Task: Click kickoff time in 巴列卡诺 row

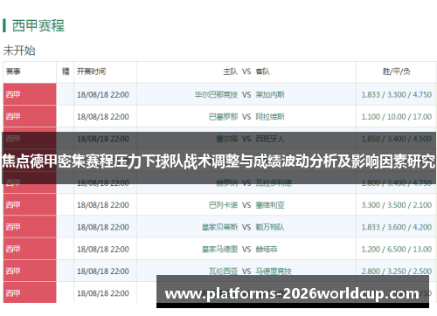Action: 103,205
